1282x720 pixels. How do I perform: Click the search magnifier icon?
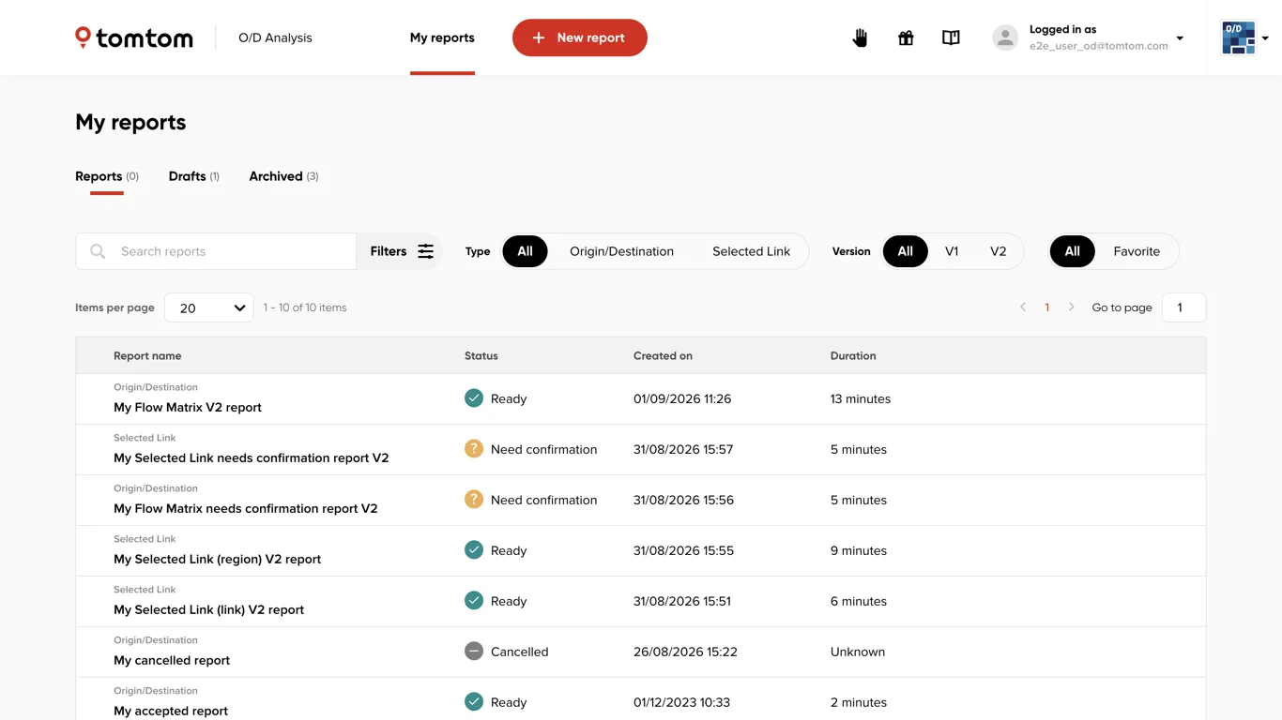tap(98, 251)
